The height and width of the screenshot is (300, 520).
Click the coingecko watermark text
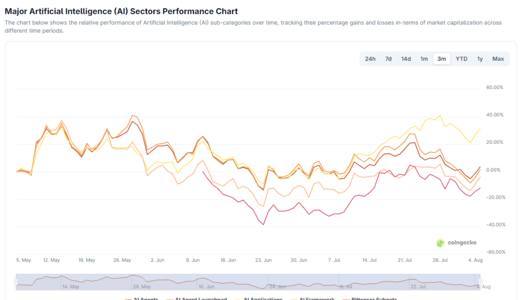pos(462,243)
